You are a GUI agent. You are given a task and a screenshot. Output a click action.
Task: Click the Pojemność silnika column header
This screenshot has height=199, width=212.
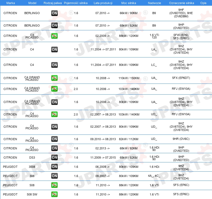[76, 3]
